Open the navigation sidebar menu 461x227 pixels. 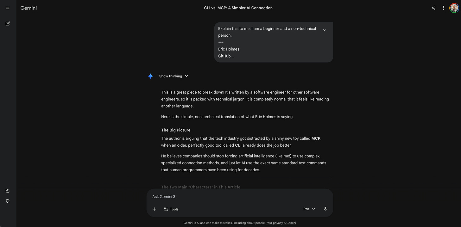[7, 8]
